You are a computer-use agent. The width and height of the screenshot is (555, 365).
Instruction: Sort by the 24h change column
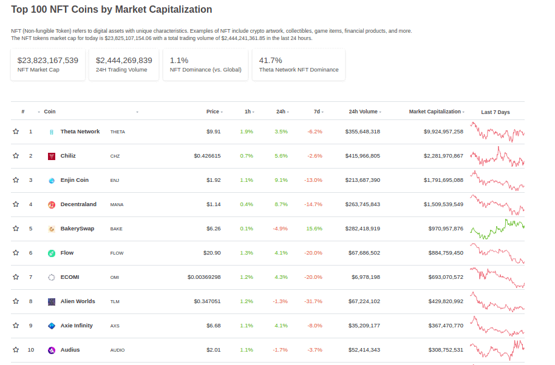click(282, 112)
